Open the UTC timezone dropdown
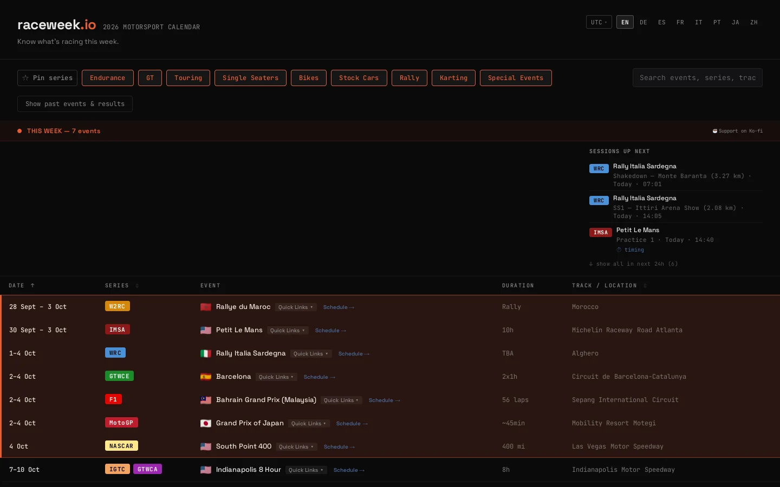780x487 pixels. click(599, 22)
